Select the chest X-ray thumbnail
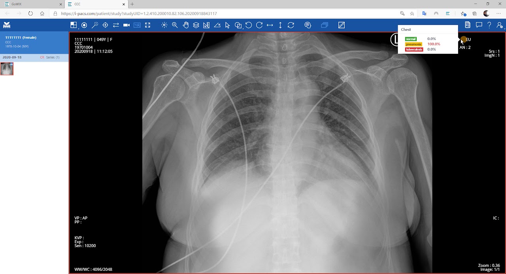Image resolution: width=506 pixels, height=274 pixels. [7, 69]
